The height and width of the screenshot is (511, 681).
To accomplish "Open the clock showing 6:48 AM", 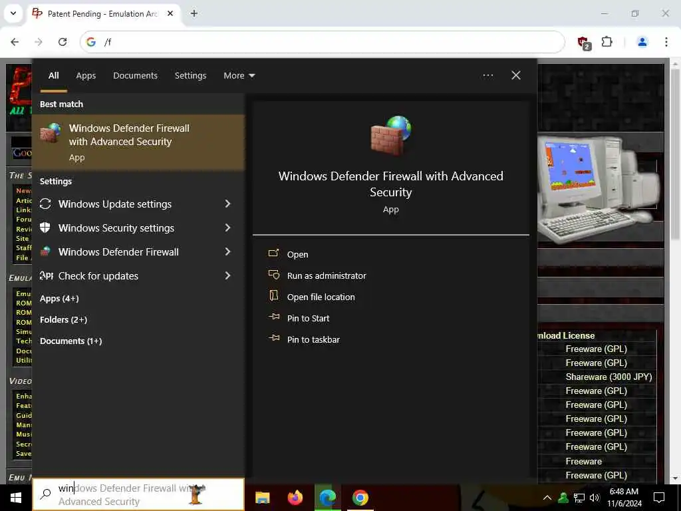I will (624, 498).
